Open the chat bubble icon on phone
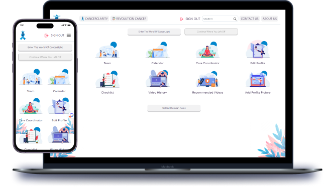334x187 pixels. [71, 115]
